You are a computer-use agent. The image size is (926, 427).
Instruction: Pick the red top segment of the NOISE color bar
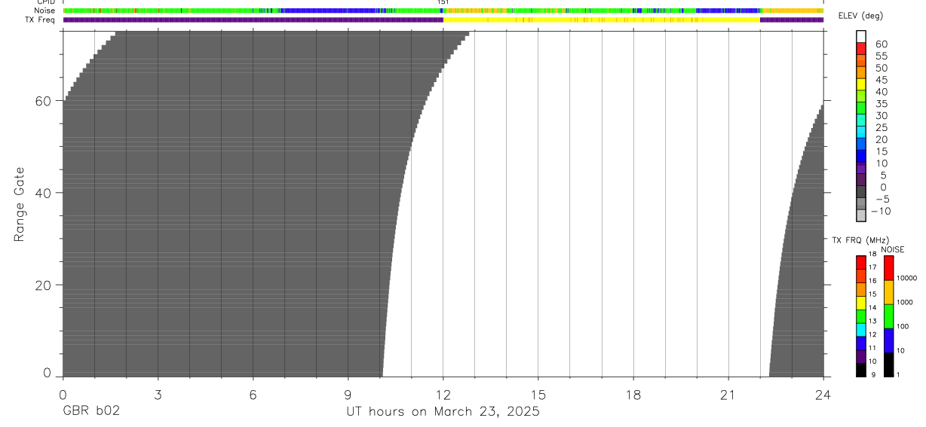pos(888,268)
